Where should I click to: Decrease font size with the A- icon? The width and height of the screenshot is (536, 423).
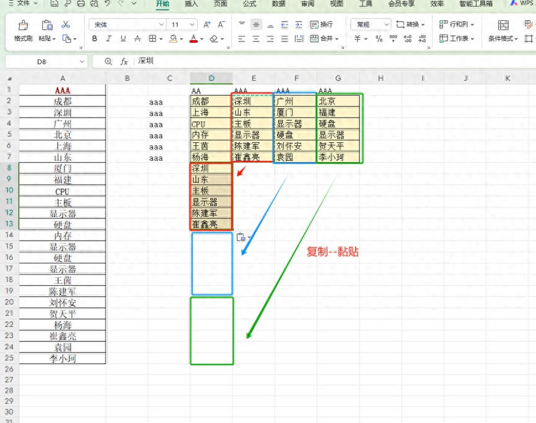pyautogui.click(x=221, y=25)
